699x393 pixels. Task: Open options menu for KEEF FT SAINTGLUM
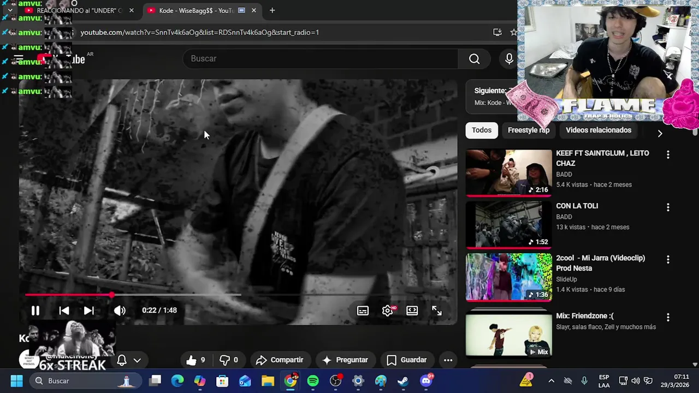click(x=668, y=155)
